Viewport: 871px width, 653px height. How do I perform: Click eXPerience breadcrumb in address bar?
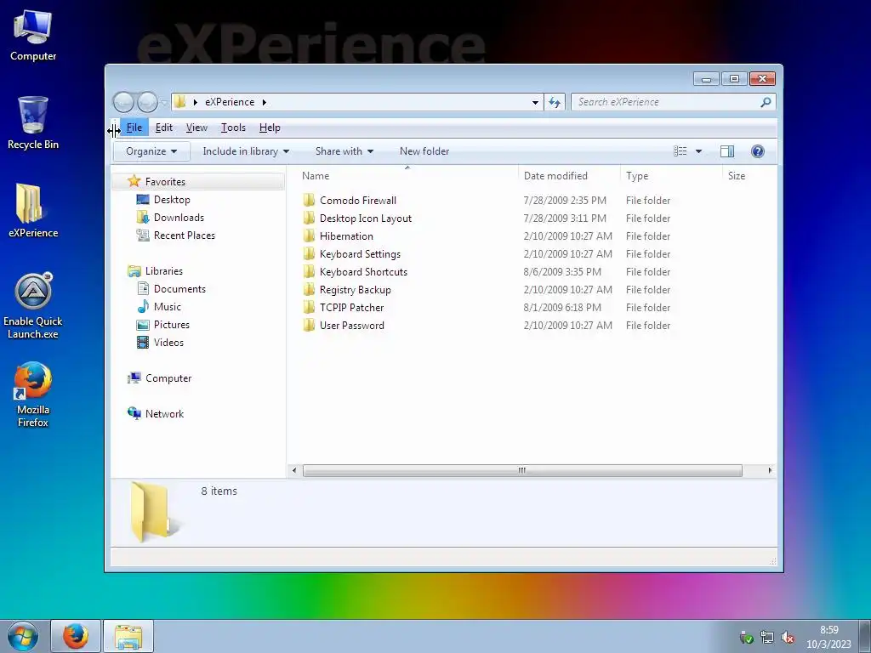[x=230, y=102]
